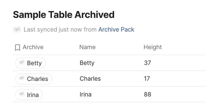Click the bookmark icon in Archive header
This screenshot has height=109, width=219.
[17, 48]
